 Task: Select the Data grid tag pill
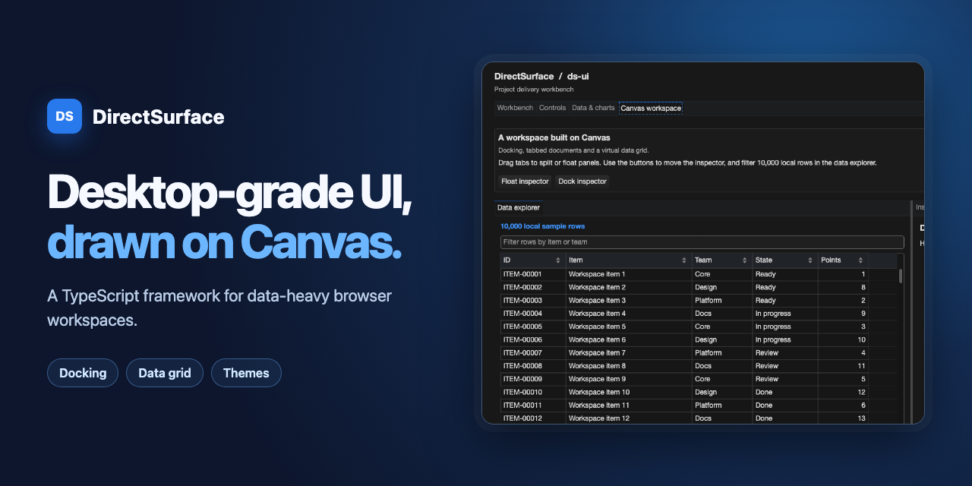[x=165, y=373]
